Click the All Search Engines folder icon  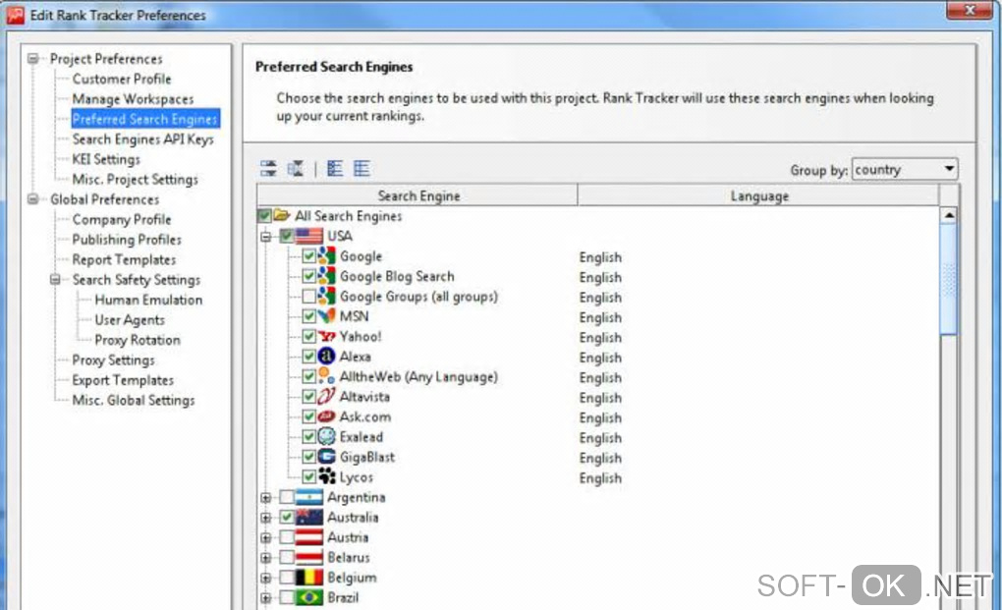tap(282, 215)
